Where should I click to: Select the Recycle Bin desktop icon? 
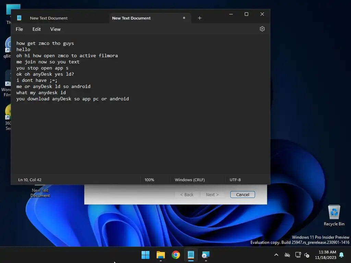pos(334,215)
